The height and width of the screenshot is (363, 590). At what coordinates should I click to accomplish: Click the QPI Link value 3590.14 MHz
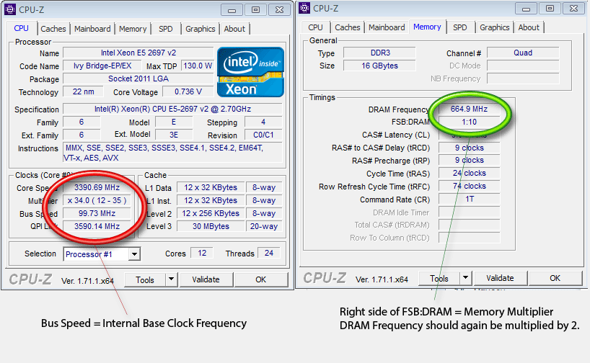tap(97, 226)
